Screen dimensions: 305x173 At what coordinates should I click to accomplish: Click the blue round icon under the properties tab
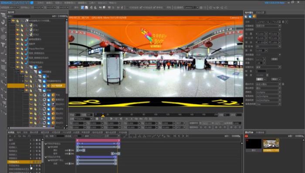(250, 17)
